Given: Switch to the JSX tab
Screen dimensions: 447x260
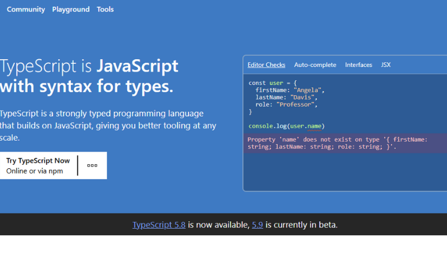Looking at the screenshot, I should point(386,65).
